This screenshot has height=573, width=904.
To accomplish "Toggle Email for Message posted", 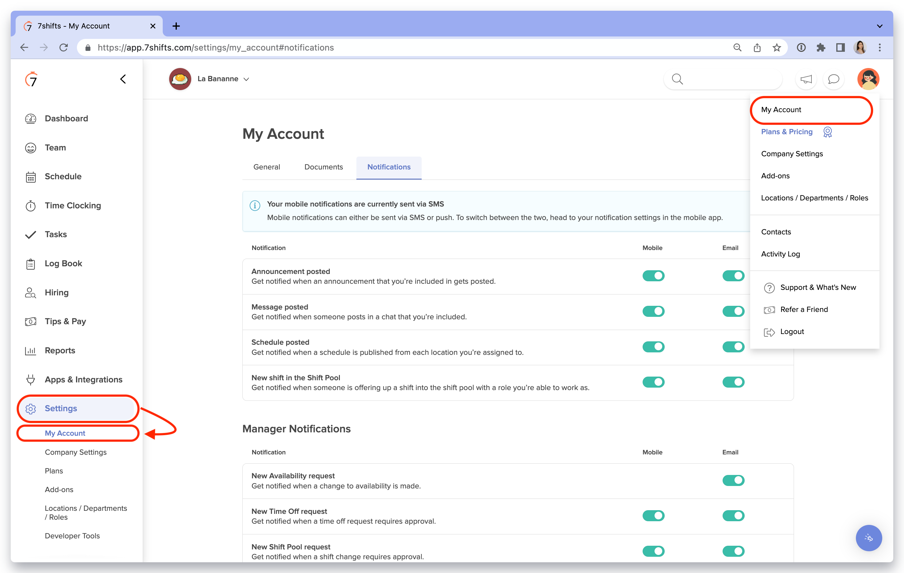I will point(733,311).
